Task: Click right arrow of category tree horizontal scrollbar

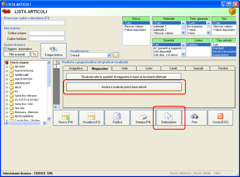Action: click(44, 123)
